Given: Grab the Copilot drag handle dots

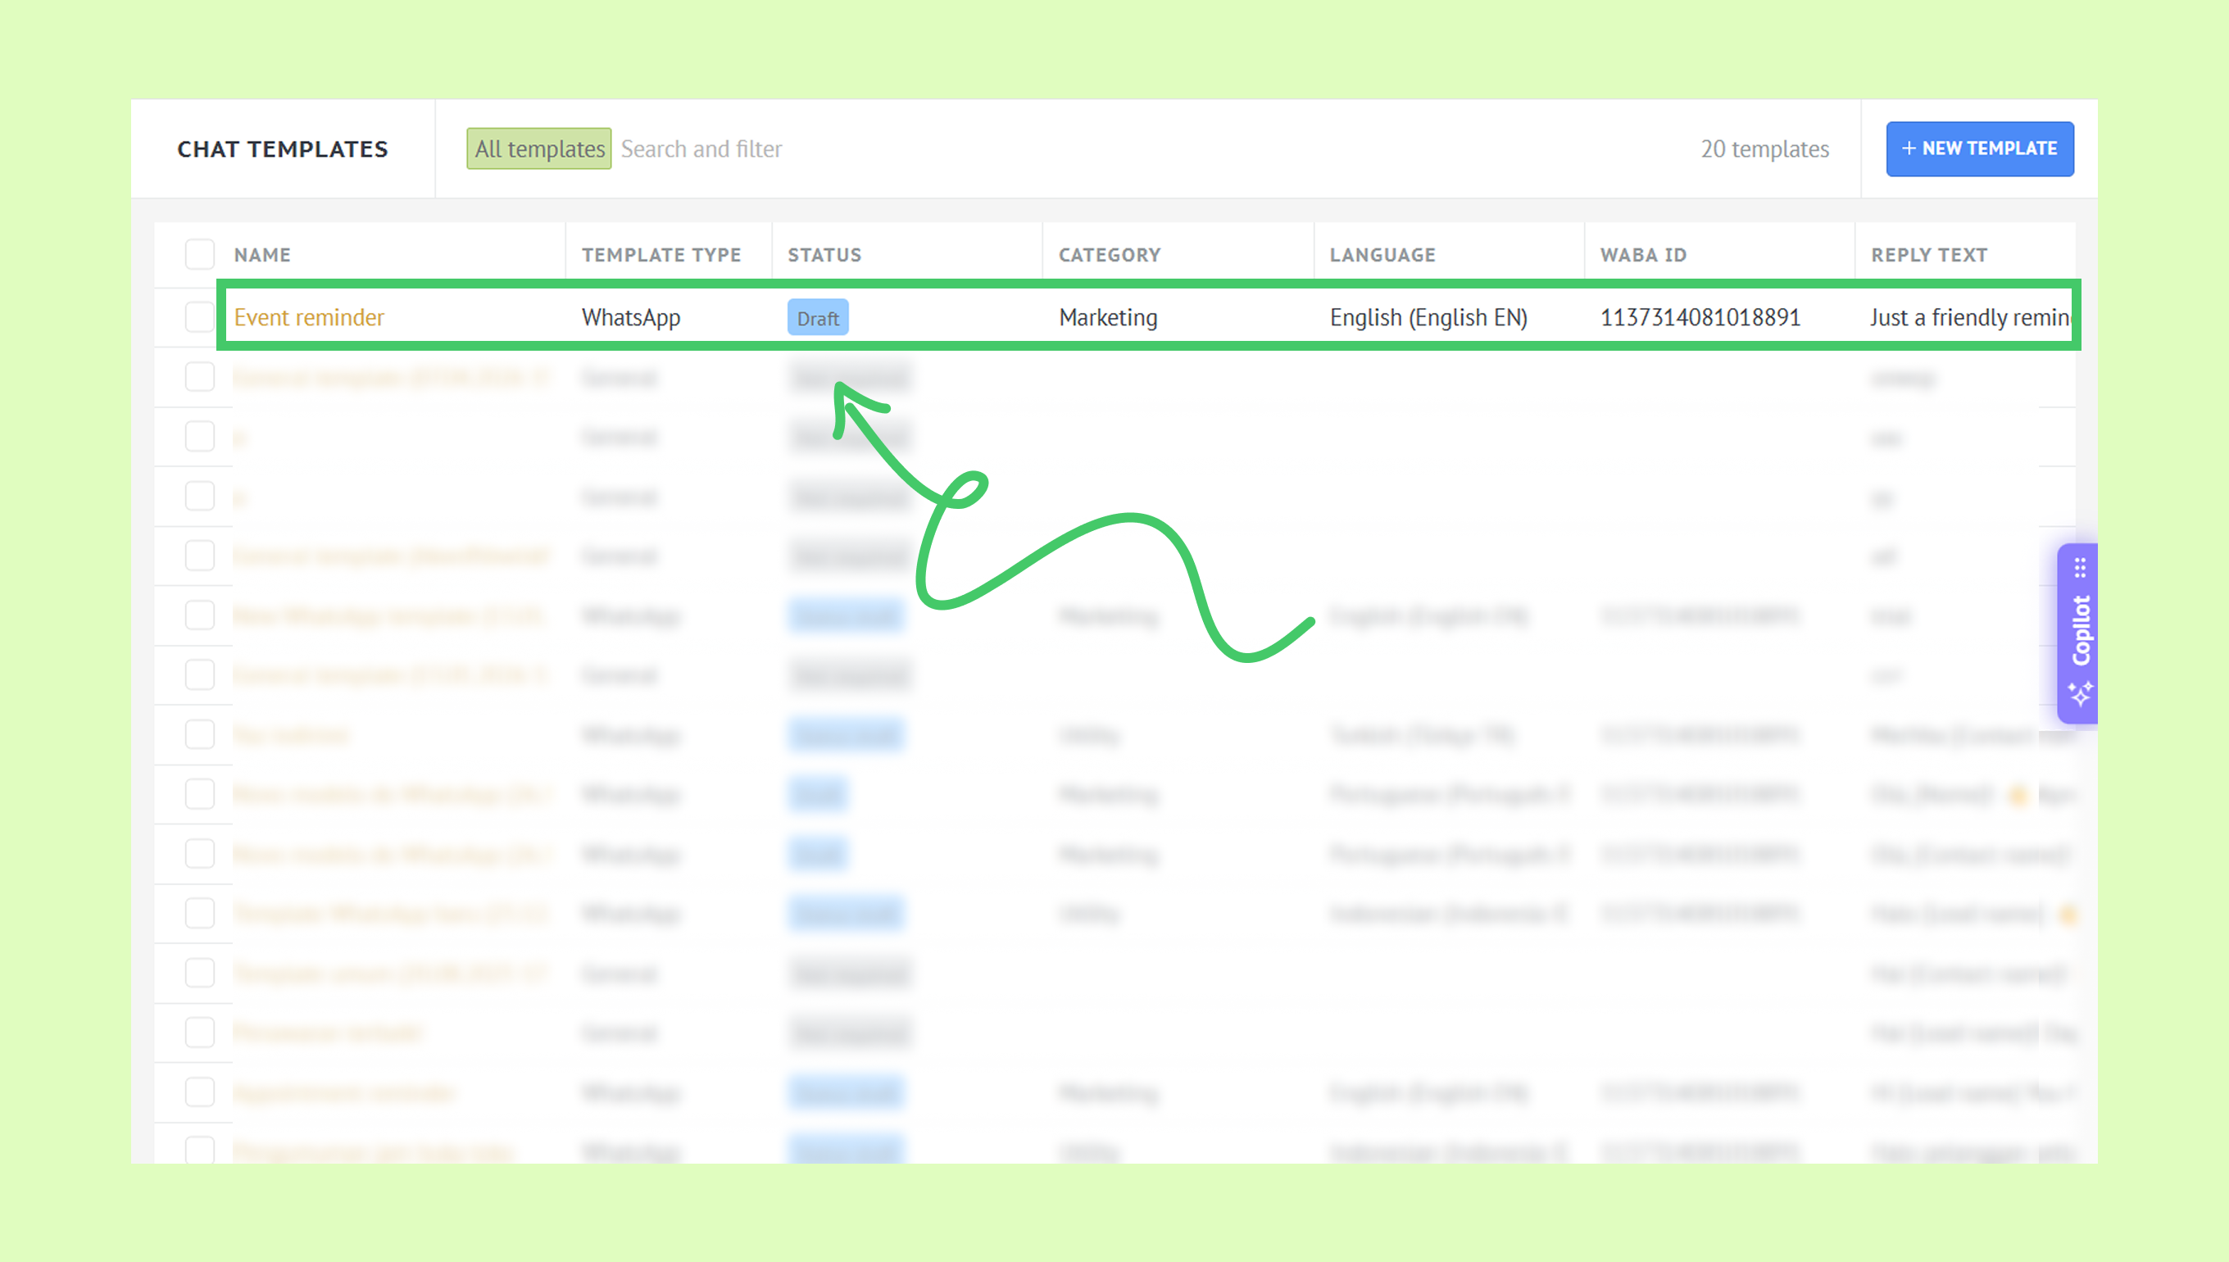Looking at the screenshot, I should [x=2080, y=569].
